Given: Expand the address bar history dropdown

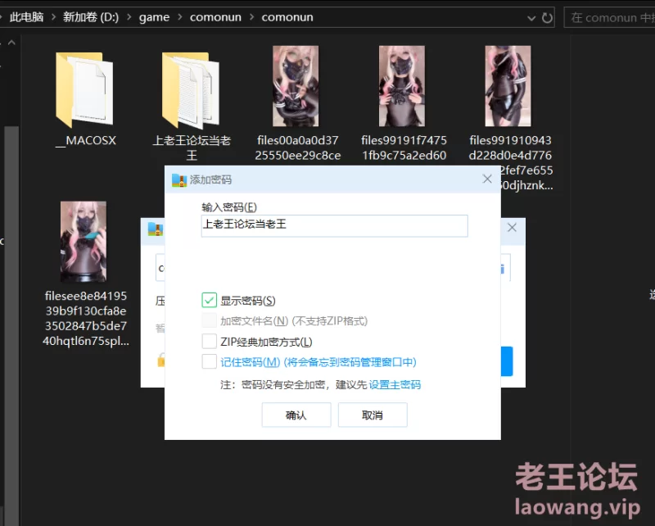Looking at the screenshot, I should pos(531,18).
